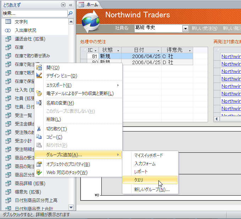241x219 pixels.
Task: Select the D 社 customer cell
Action: click(177, 62)
